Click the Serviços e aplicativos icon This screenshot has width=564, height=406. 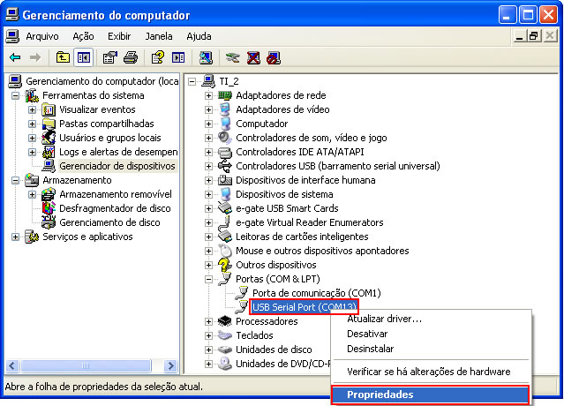click(x=32, y=237)
